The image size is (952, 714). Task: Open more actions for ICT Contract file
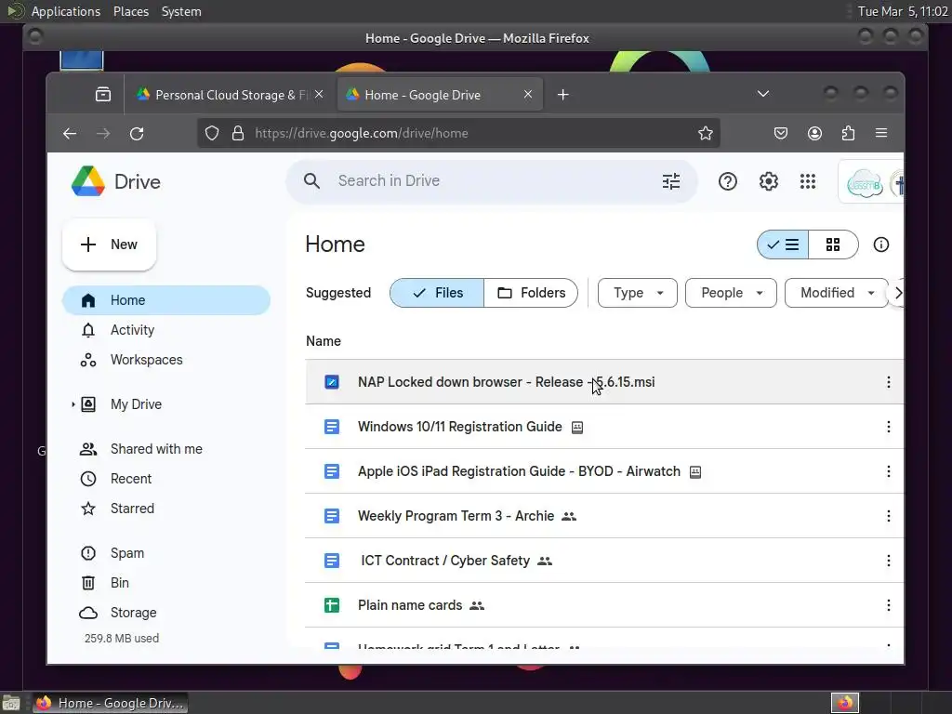888,561
